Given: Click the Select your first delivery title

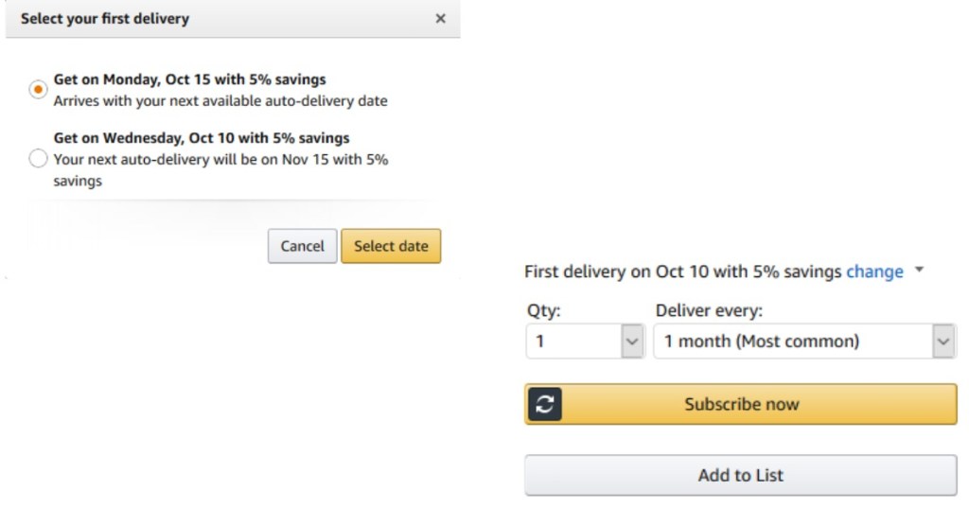Looking at the screenshot, I should [x=105, y=19].
